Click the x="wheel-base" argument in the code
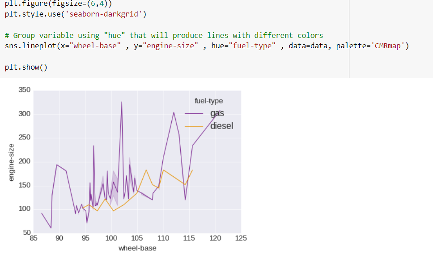 tap(90, 46)
